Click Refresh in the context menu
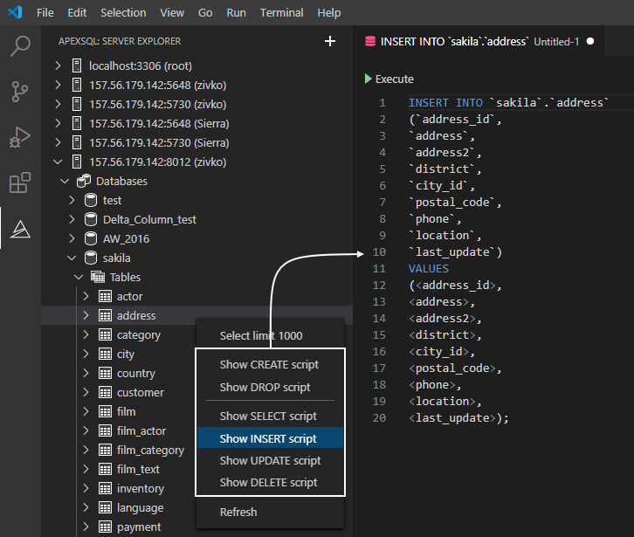The height and width of the screenshot is (537, 634). coord(238,513)
